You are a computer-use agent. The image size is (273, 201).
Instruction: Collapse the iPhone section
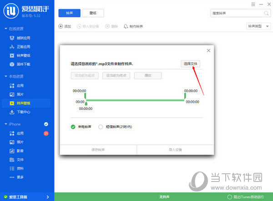tap(6, 124)
